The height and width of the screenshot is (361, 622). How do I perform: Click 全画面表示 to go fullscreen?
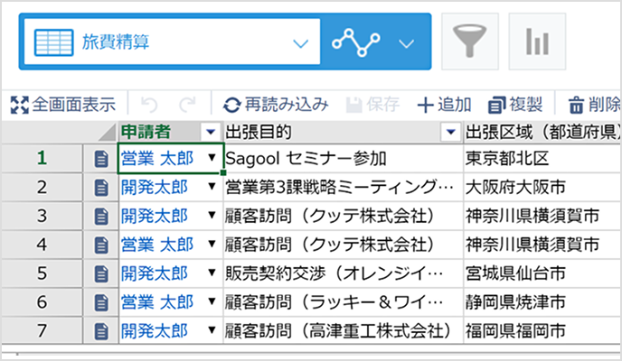pos(62,105)
